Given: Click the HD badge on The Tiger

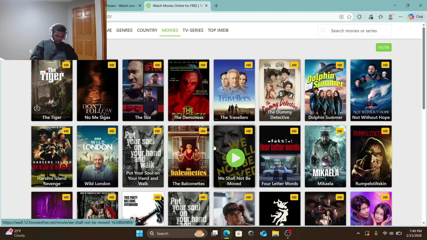Looking at the screenshot, I should pyautogui.click(x=66, y=65).
